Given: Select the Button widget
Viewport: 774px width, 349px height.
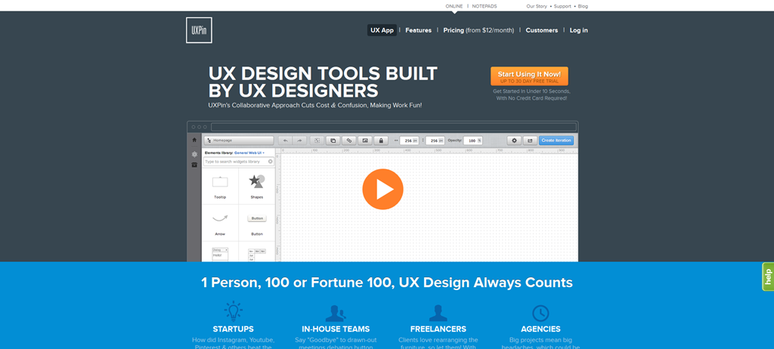Looking at the screenshot, I should pyautogui.click(x=257, y=223).
